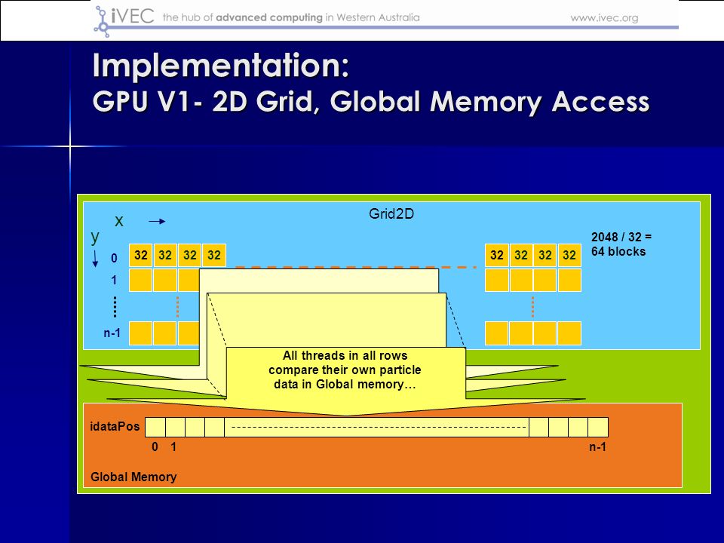
Task: Click the first 32 block in row 0
Action: (x=141, y=256)
